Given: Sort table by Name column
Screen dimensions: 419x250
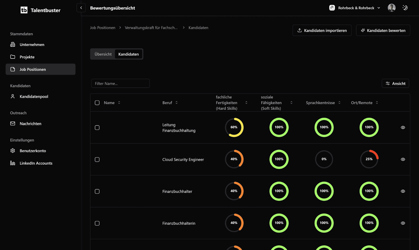Looking at the screenshot, I should (x=112, y=103).
